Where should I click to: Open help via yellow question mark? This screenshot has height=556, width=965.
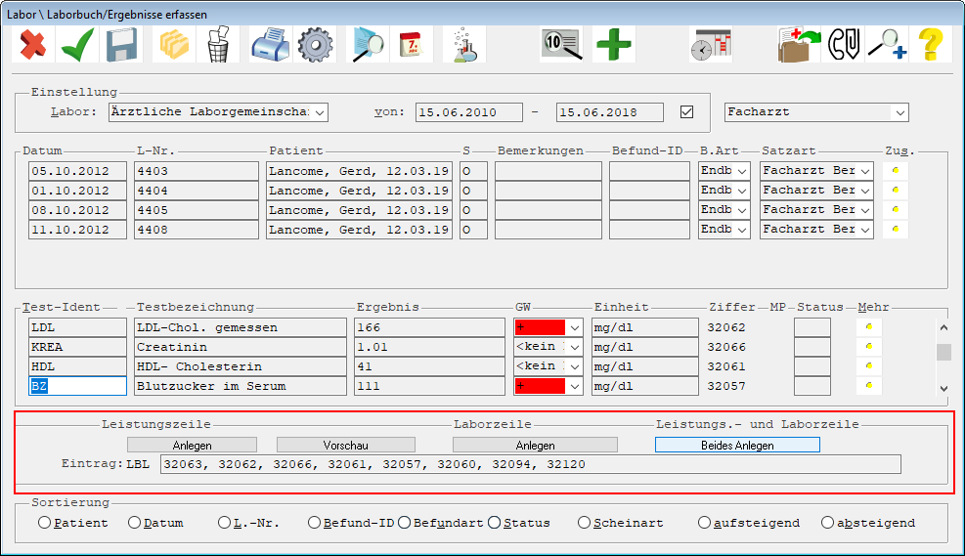click(931, 45)
